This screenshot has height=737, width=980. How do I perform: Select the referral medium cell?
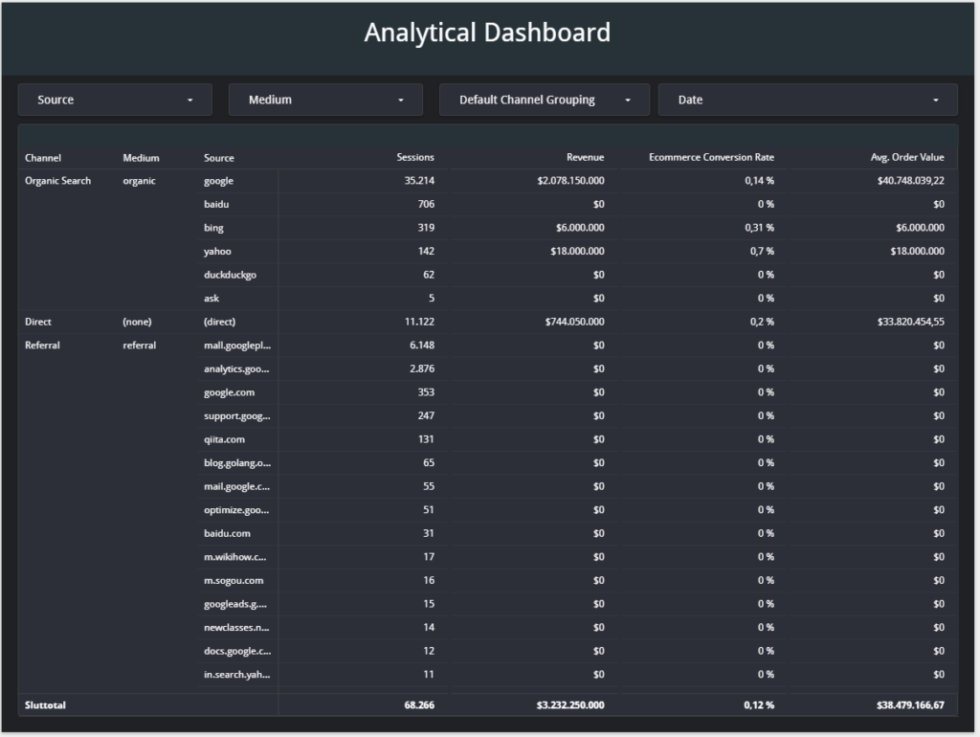[x=140, y=346]
